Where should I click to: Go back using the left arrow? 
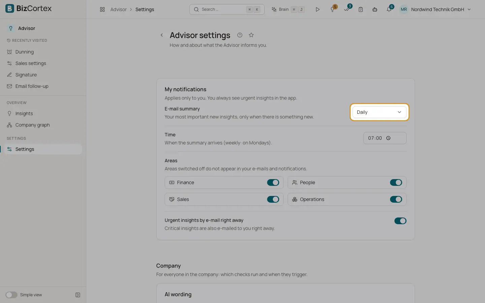tap(162, 35)
